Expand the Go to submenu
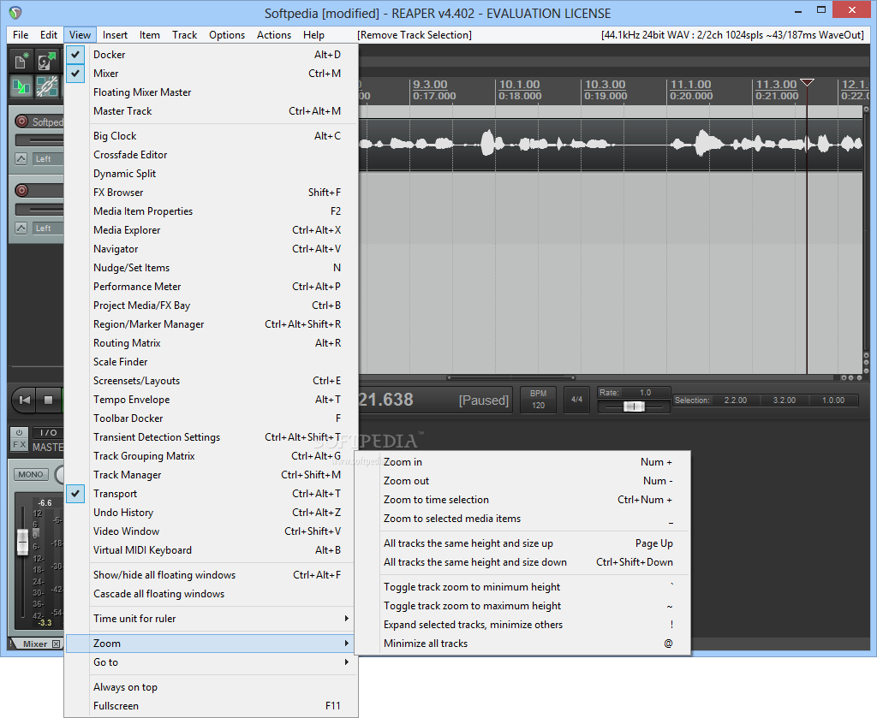Viewport: 877px width, 718px height. click(212, 662)
